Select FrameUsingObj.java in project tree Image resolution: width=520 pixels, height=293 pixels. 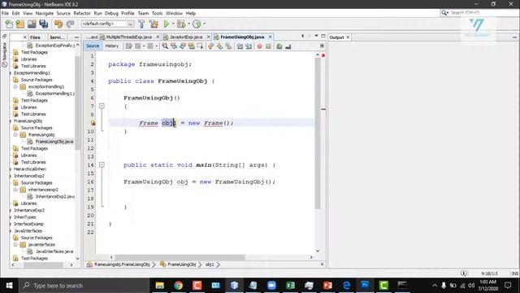tap(54, 142)
